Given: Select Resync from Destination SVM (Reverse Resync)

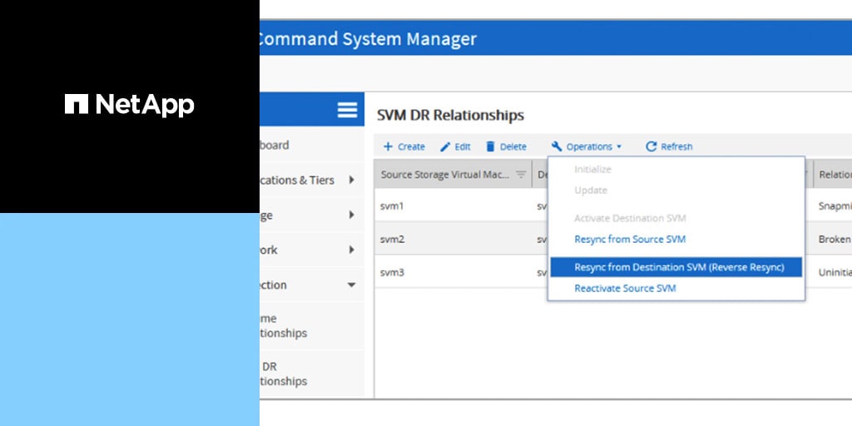Looking at the screenshot, I should [x=679, y=267].
